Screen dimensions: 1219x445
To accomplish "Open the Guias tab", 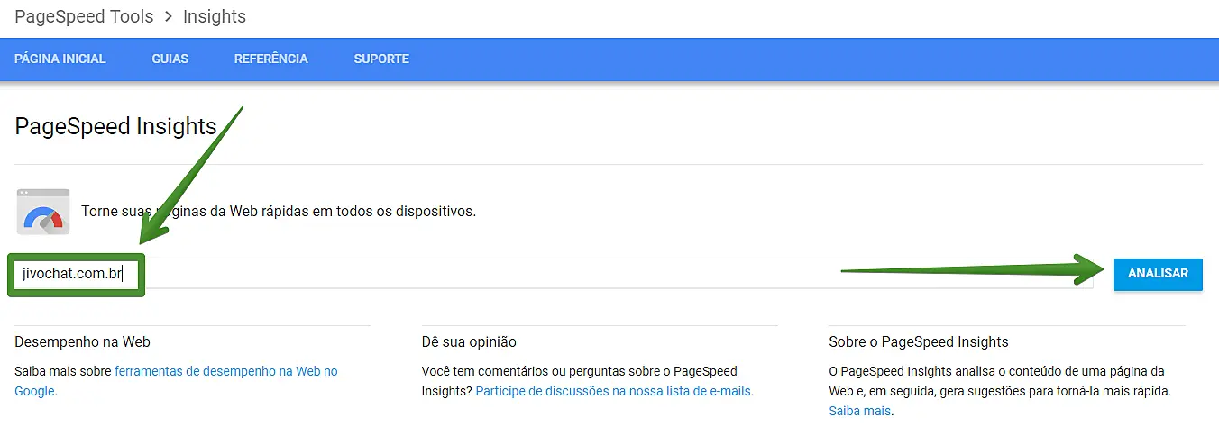I will (170, 59).
